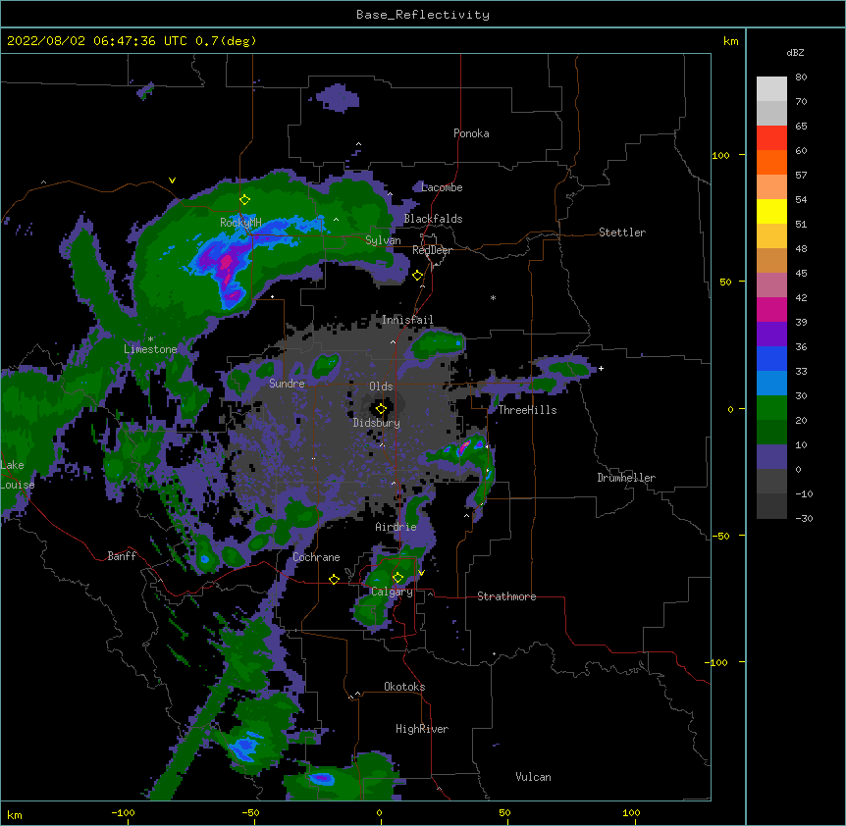Click the yellow diamond marker below Cochrane
Image resolution: width=846 pixels, height=826 pixels.
(334, 579)
